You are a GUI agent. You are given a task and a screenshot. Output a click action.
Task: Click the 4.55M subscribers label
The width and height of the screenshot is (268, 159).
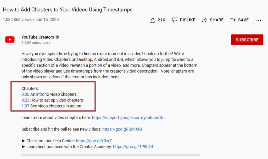pos(36,43)
